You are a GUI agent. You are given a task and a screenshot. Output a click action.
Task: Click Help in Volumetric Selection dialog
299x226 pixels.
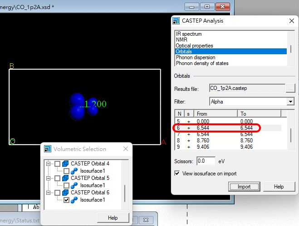(113, 218)
